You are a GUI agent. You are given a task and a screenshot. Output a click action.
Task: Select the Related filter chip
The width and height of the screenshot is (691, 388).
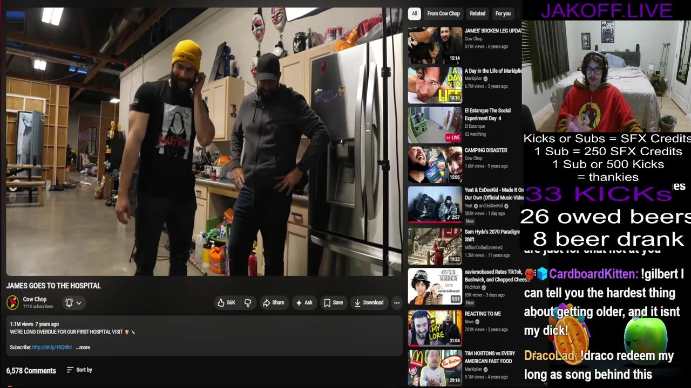477,13
